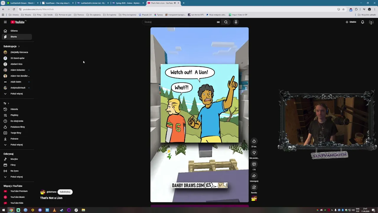Open AndyAudioVault channel subscription
Screen dimensions: 378x213
point(16,88)
